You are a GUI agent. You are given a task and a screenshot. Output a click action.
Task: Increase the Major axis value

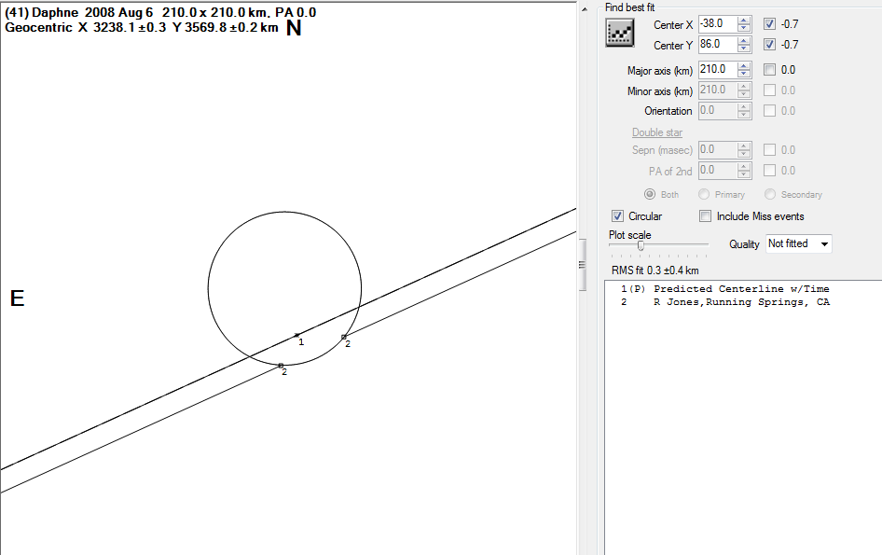point(744,66)
